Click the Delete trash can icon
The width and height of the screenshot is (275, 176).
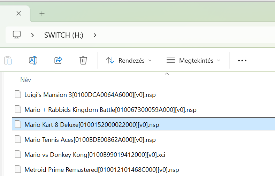point(83,61)
